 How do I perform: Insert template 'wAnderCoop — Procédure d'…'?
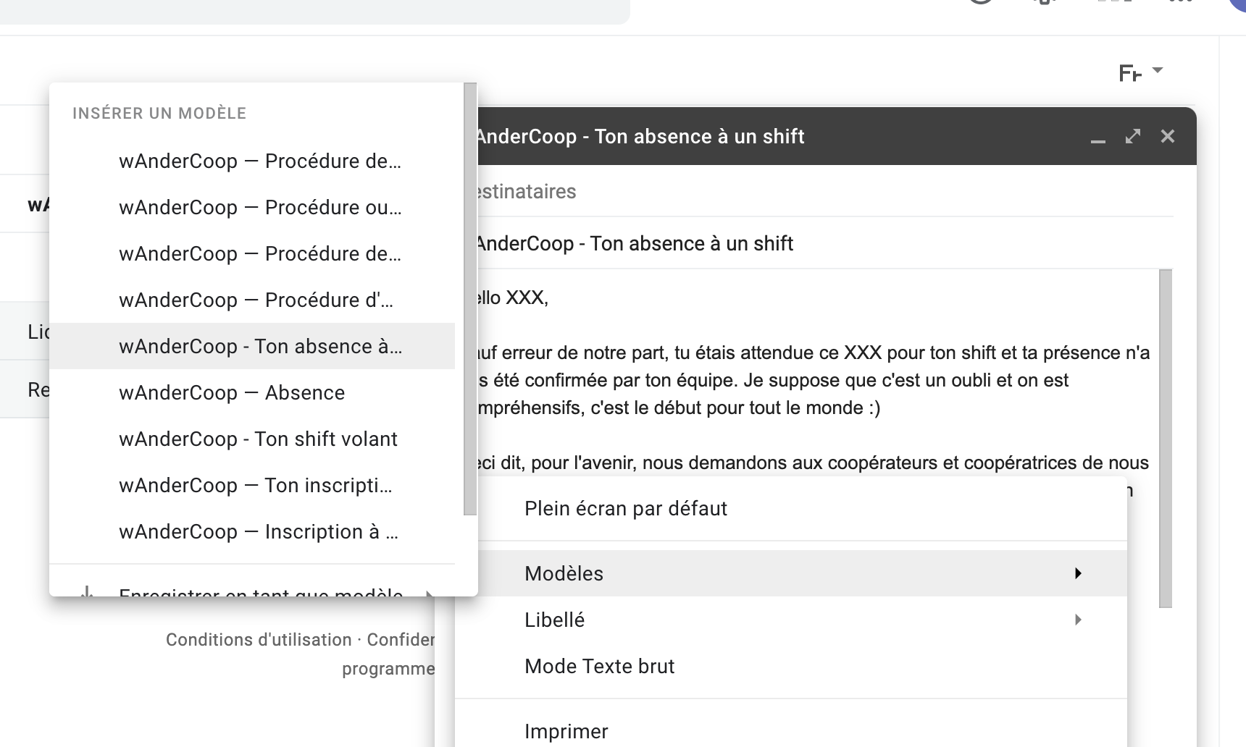point(252,300)
